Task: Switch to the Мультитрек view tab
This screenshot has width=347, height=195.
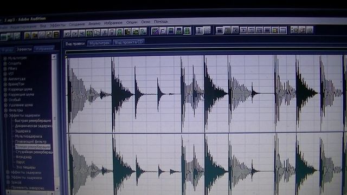Action: [x=100, y=43]
